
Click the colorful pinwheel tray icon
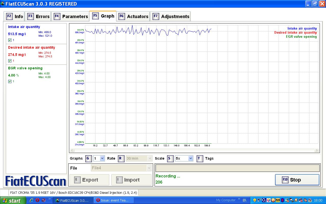click(269, 200)
